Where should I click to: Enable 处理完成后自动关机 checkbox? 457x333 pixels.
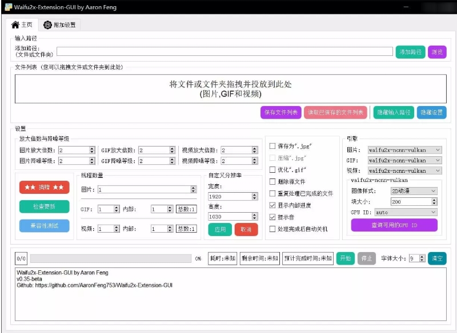272,229
